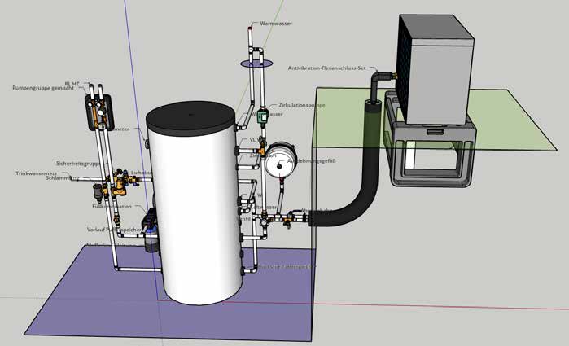This screenshot has height=346, width=569.
Task: Click the Vorlauf Pufferspeicher label
Action: [114, 230]
